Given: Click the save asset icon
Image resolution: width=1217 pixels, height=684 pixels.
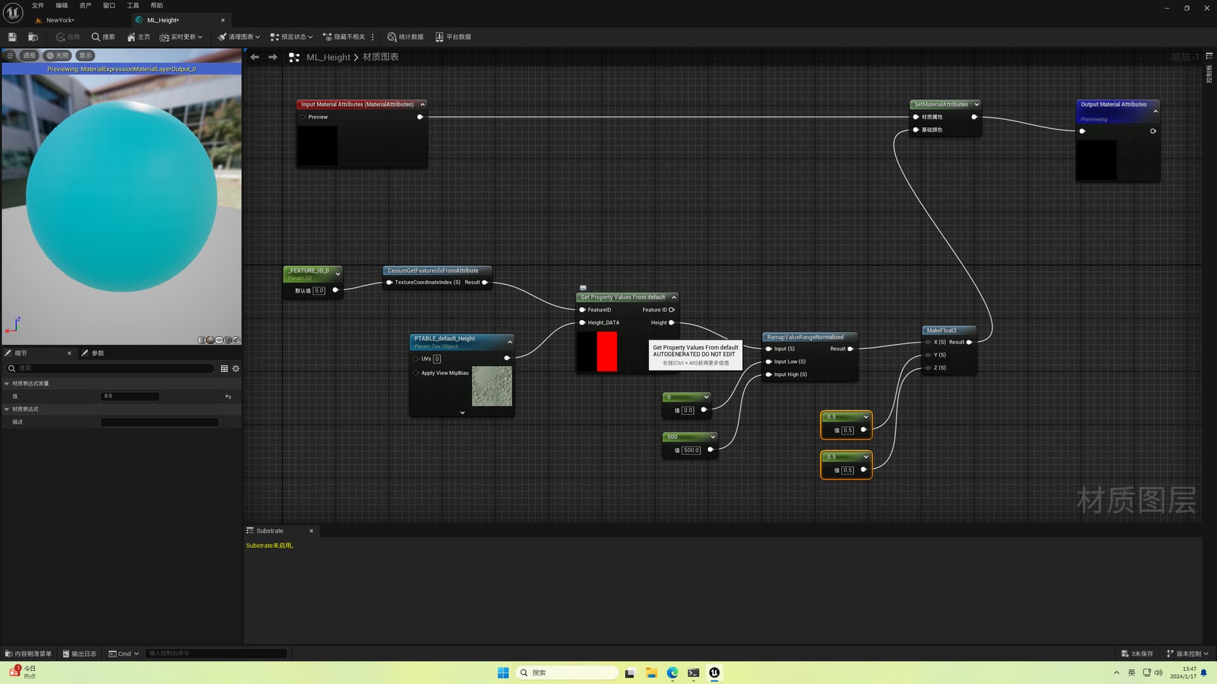Looking at the screenshot, I should tap(12, 37).
